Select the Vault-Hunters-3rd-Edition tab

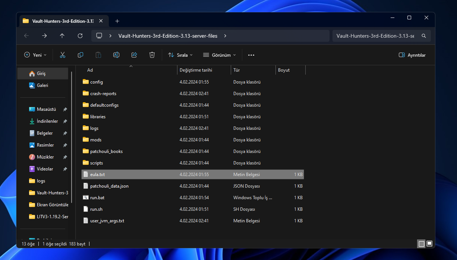click(63, 21)
